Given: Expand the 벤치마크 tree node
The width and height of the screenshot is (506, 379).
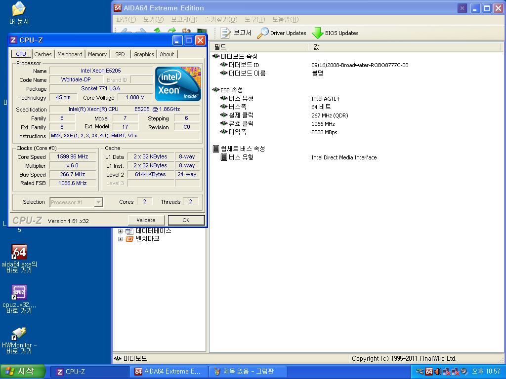Looking at the screenshot, I should tap(121, 239).
